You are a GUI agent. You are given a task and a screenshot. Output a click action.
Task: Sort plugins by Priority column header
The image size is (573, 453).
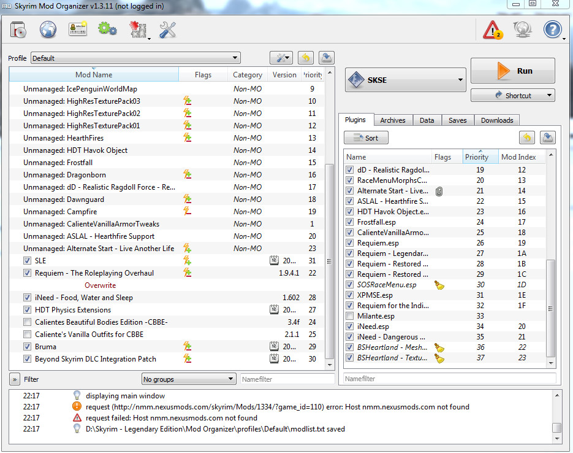pos(480,157)
